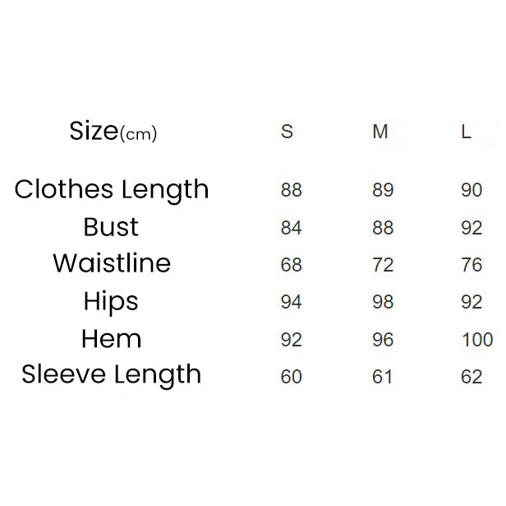
Task: Select Hips value 94 for size S
Action: [292, 302]
